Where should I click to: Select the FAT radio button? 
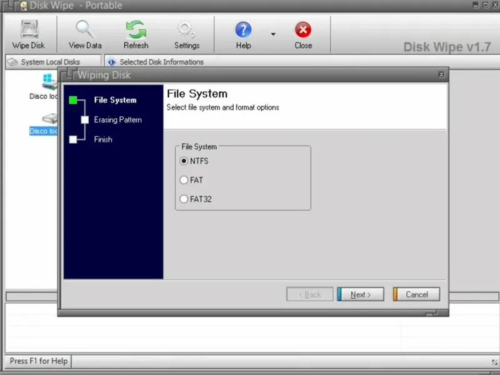point(184,180)
